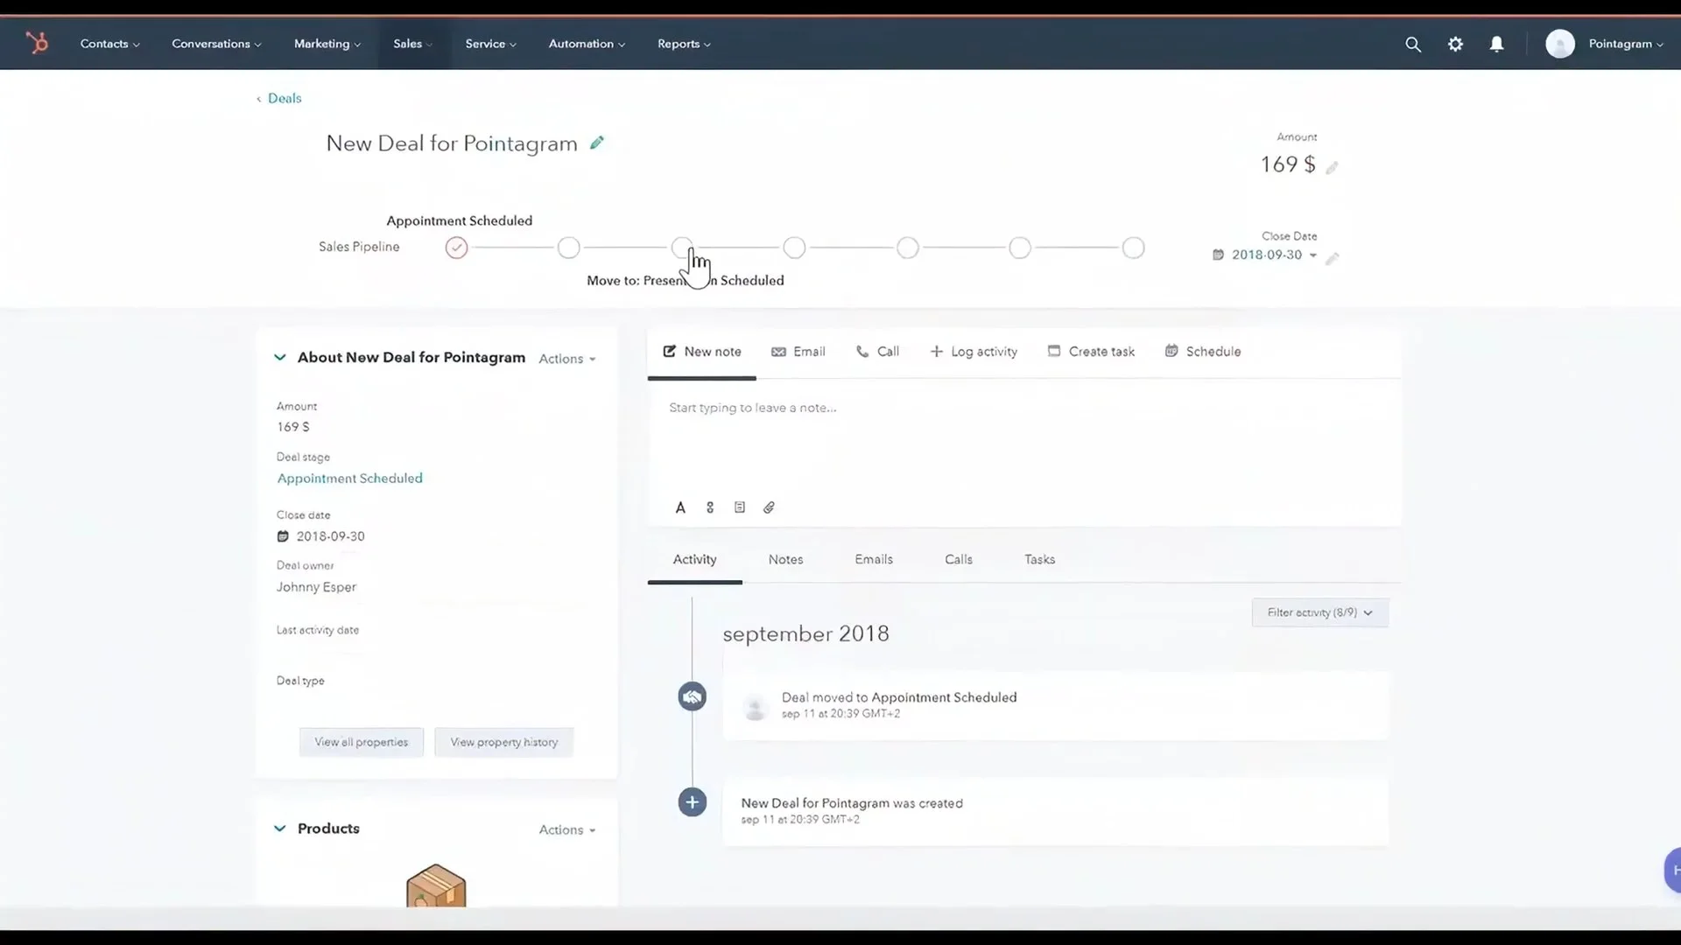Click calendar icon in sidebar close date
1681x945 pixels.
point(283,536)
